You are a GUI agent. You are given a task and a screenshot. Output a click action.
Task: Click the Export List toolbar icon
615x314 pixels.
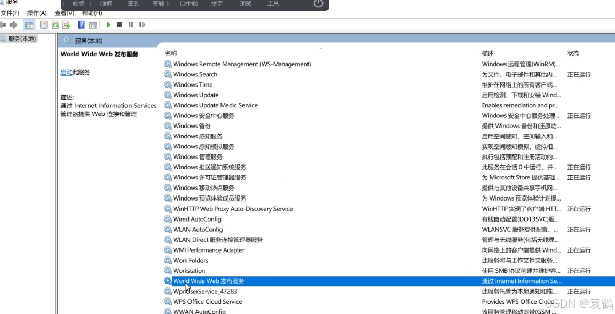(x=66, y=25)
